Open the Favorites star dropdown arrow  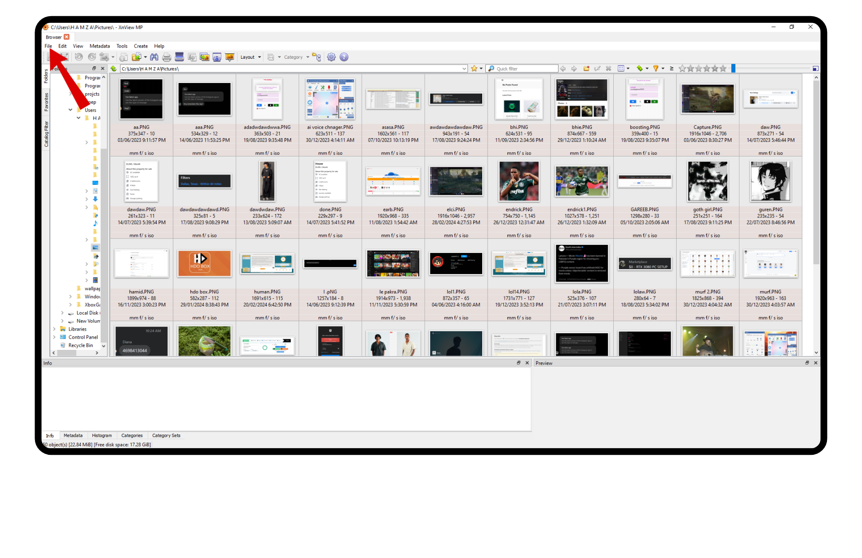point(481,69)
